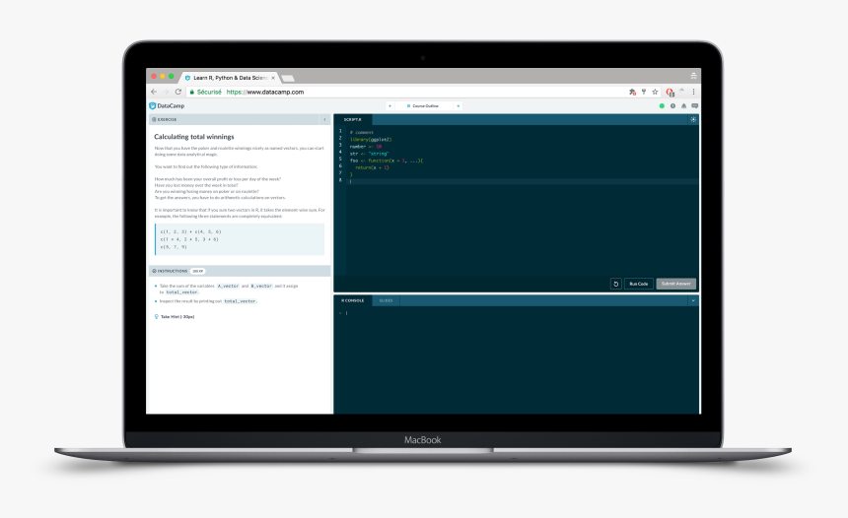Click the 'Calculating total winnings' heading
848x518 pixels.
[194, 137]
